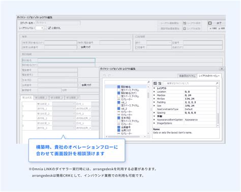Click the blue icon beside 生年月日 tree item

click(119, 118)
